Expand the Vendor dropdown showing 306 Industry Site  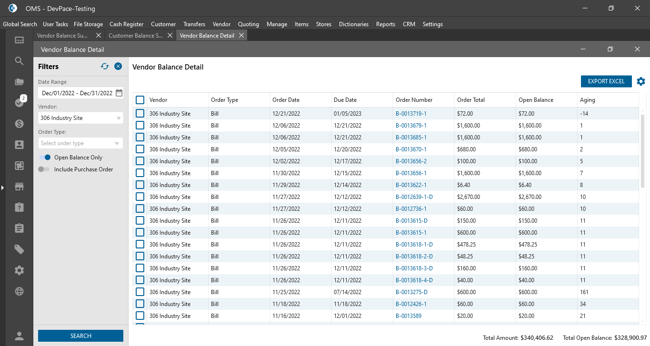coord(80,118)
